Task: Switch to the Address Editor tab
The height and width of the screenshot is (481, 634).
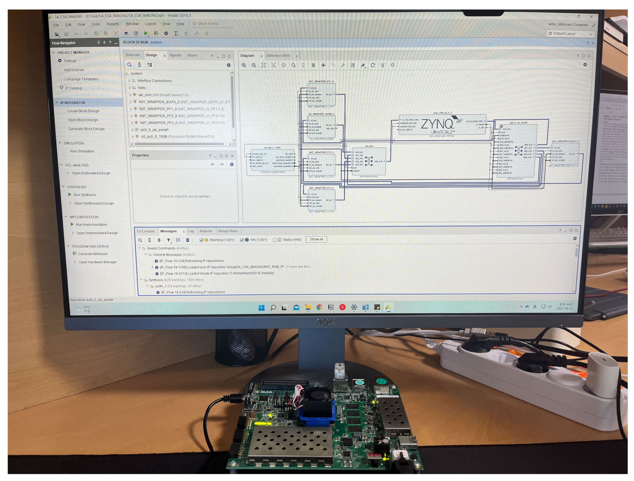Action: click(278, 56)
